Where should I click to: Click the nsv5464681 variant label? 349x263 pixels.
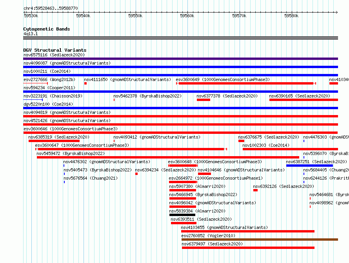click(x=329, y=195)
